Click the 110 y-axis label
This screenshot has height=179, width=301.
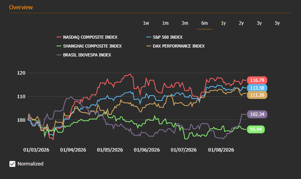click(x=21, y=97)
